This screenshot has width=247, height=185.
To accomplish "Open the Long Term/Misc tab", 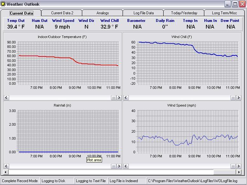I will [224, 13].
